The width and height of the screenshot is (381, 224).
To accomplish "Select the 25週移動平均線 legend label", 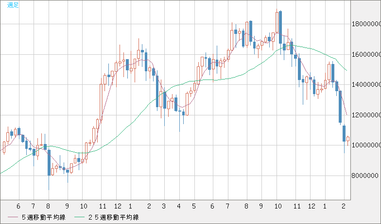I will (x=114, y=217).
